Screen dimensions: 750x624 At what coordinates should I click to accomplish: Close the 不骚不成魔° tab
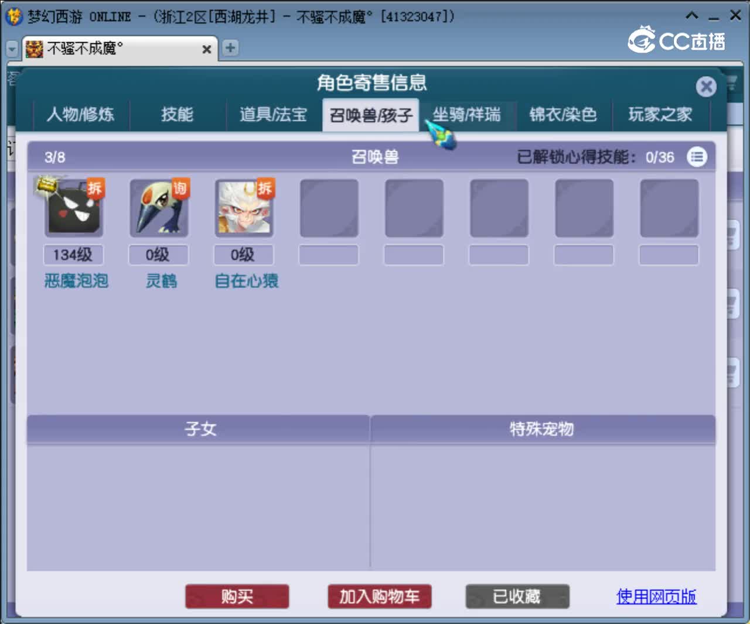pos(206,49)
